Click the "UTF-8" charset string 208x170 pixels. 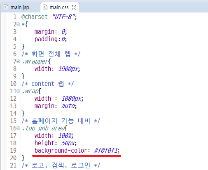63,17
